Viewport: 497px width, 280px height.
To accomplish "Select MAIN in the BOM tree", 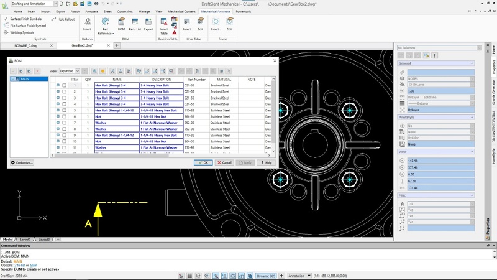I will (x=25, y=79).
